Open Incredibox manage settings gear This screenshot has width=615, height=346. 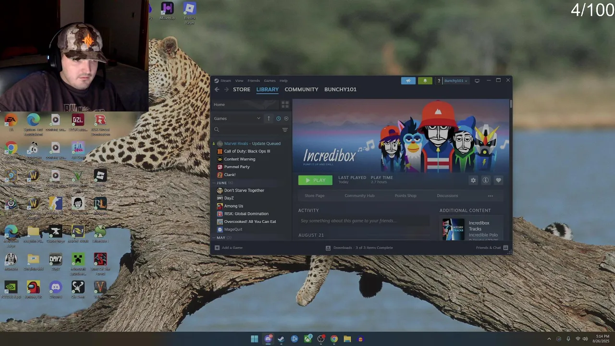(x=473, y=180)
